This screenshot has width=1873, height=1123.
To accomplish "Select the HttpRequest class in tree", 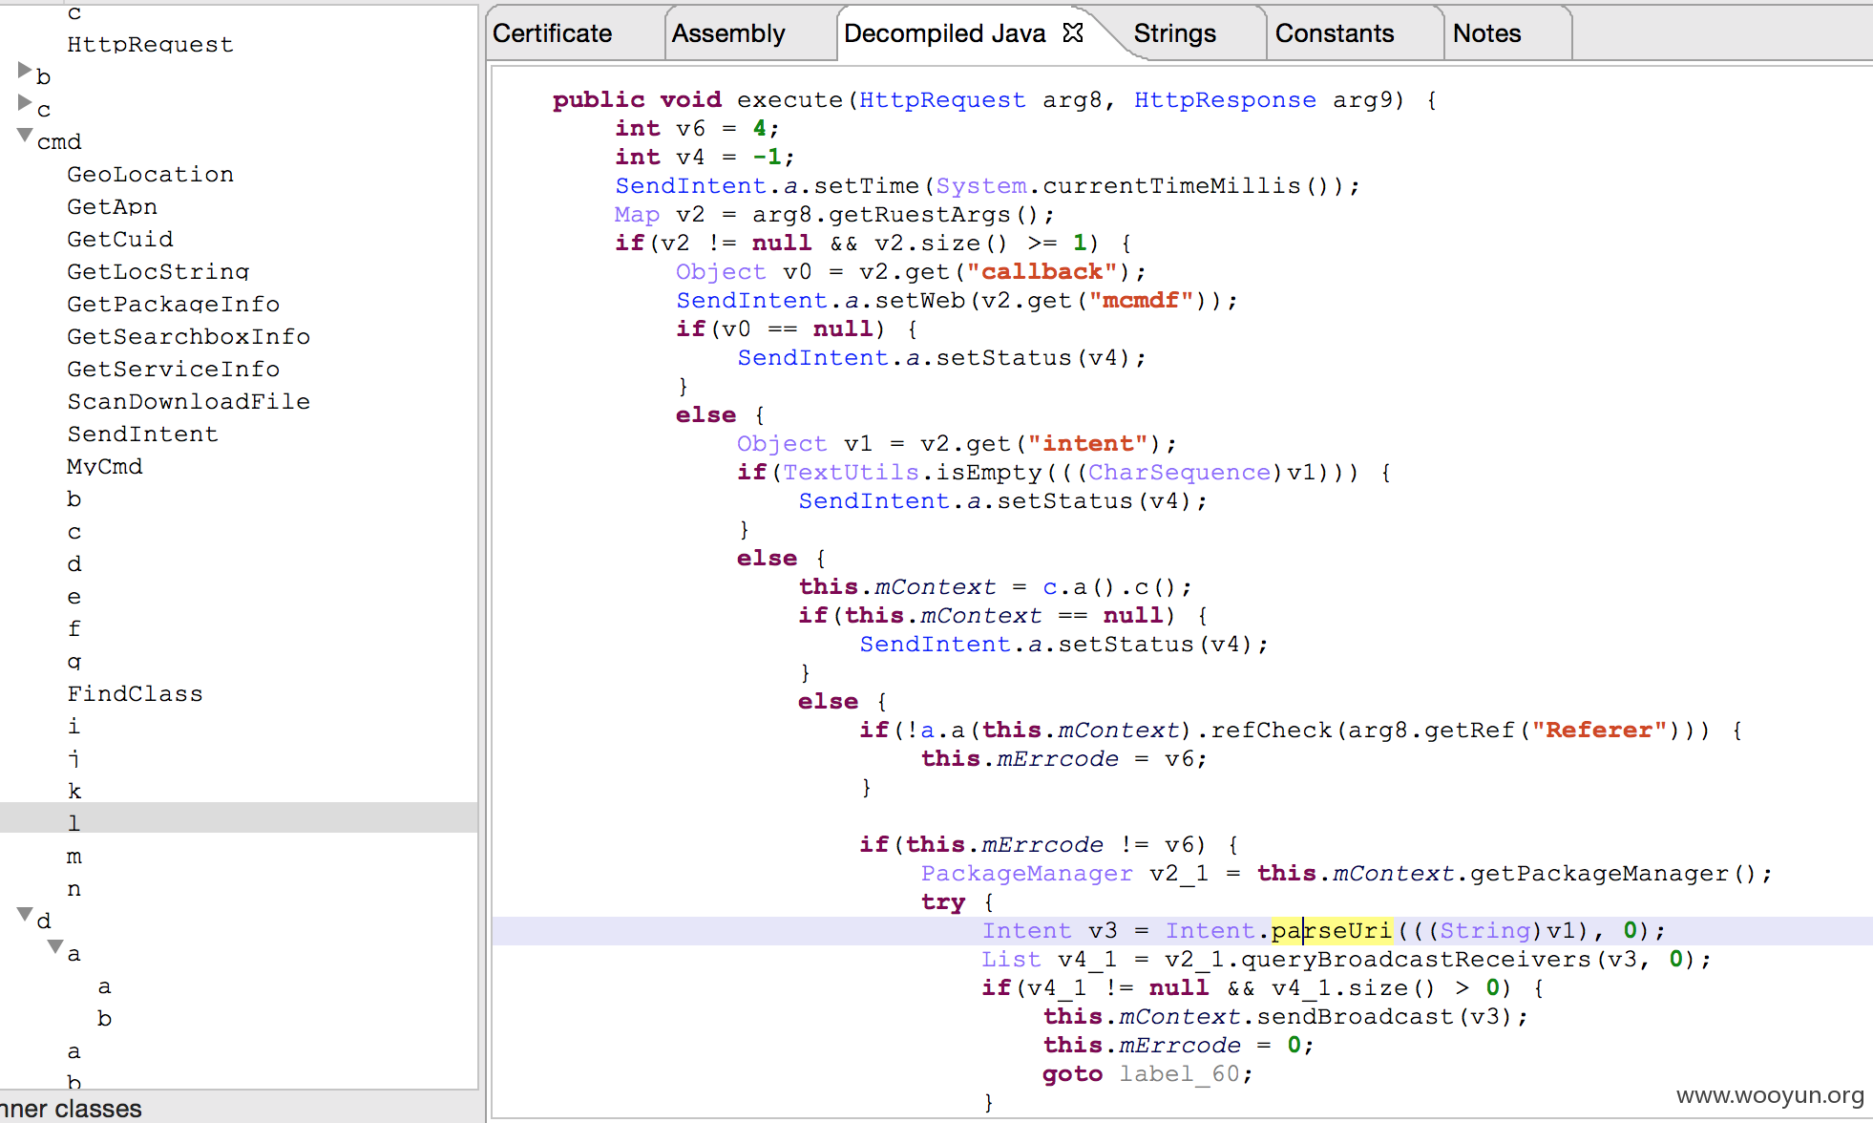I will pyautogui.click(x=150, y=44).
